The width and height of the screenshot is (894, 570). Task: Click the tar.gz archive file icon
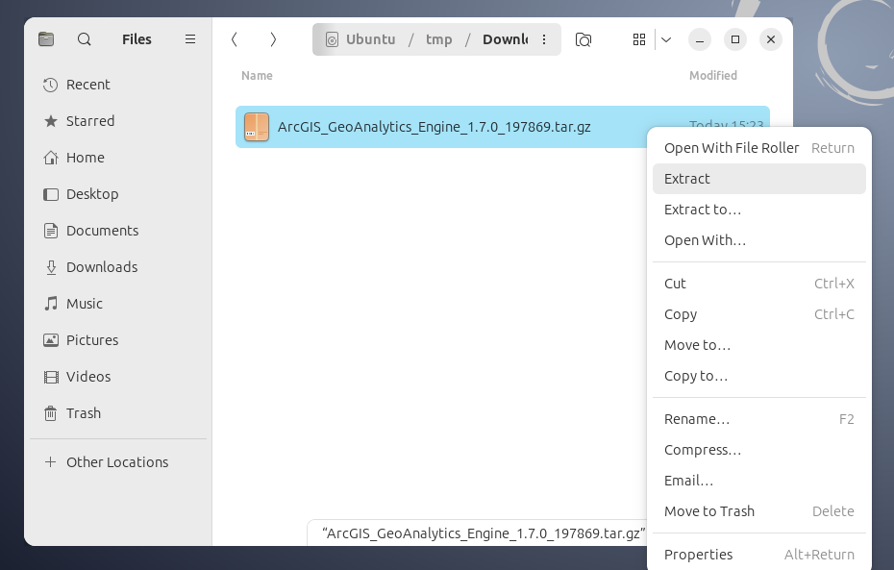pyautogui.click(x=257, y=127)
